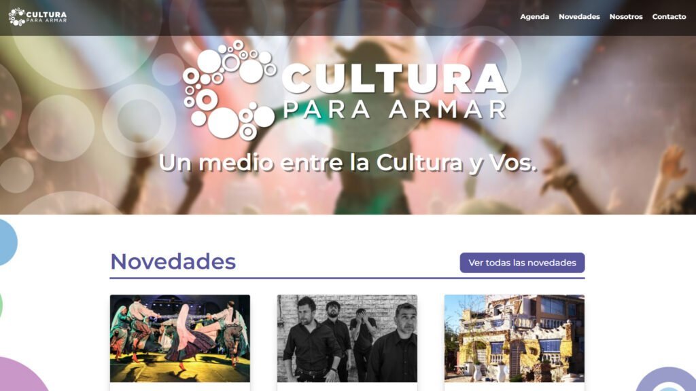696x391 pixels.
Task: Click the large hero bubble logo graphic
Action: [x=230, y=90]
